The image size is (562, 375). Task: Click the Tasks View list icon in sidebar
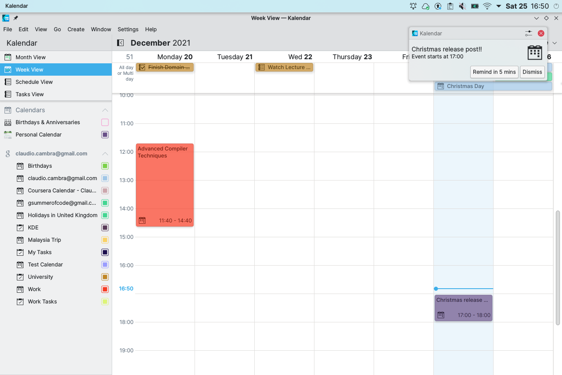(8, 94)
